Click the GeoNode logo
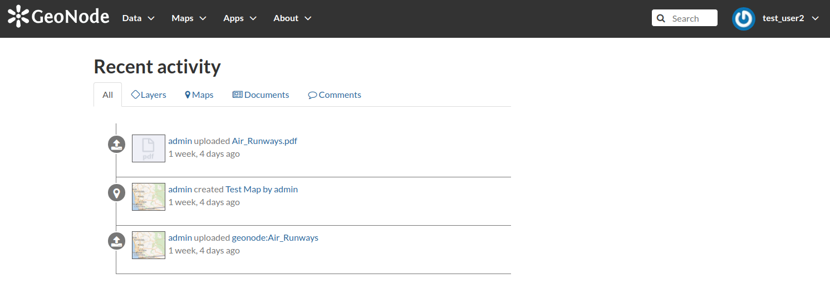 (x=58, y=17)
